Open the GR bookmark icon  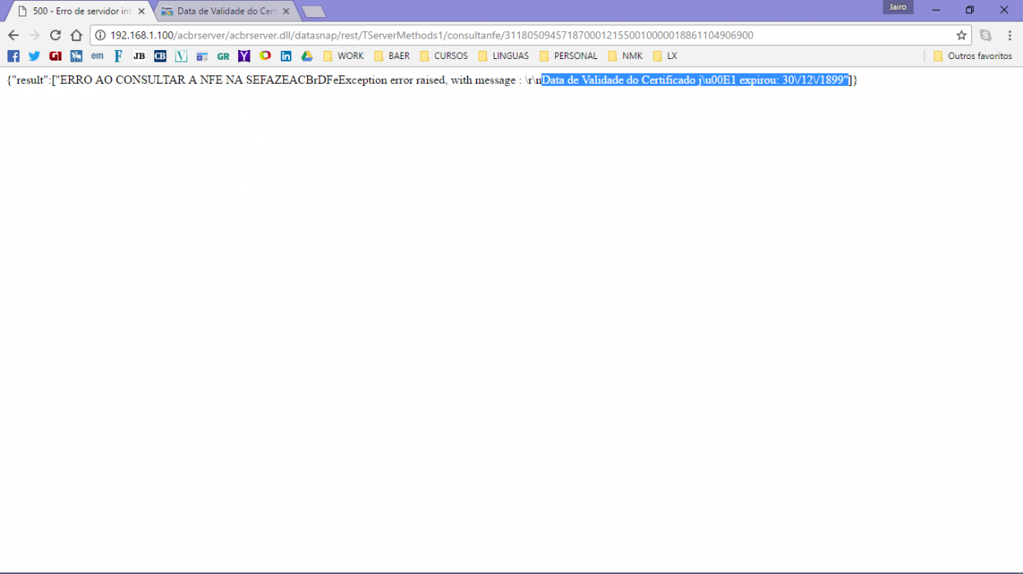[223, 56]
